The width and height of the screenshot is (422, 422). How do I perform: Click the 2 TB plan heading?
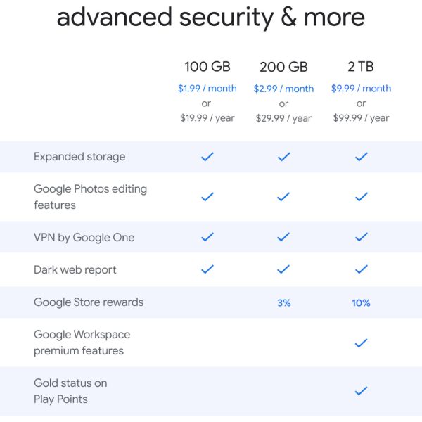pyautogui.click(x=361, y=67)
